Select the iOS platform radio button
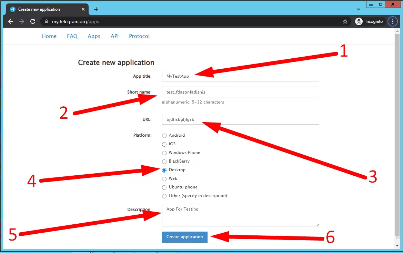The image size is (403, 253). (164, 144)
